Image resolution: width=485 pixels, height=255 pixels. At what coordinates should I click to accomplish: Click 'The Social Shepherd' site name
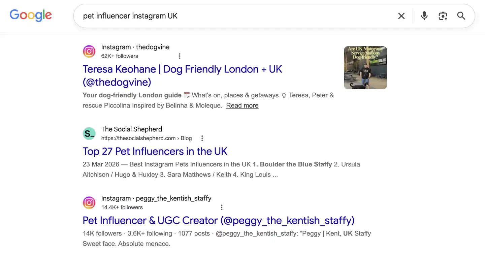pyautogui.click(x=132, y=129)
